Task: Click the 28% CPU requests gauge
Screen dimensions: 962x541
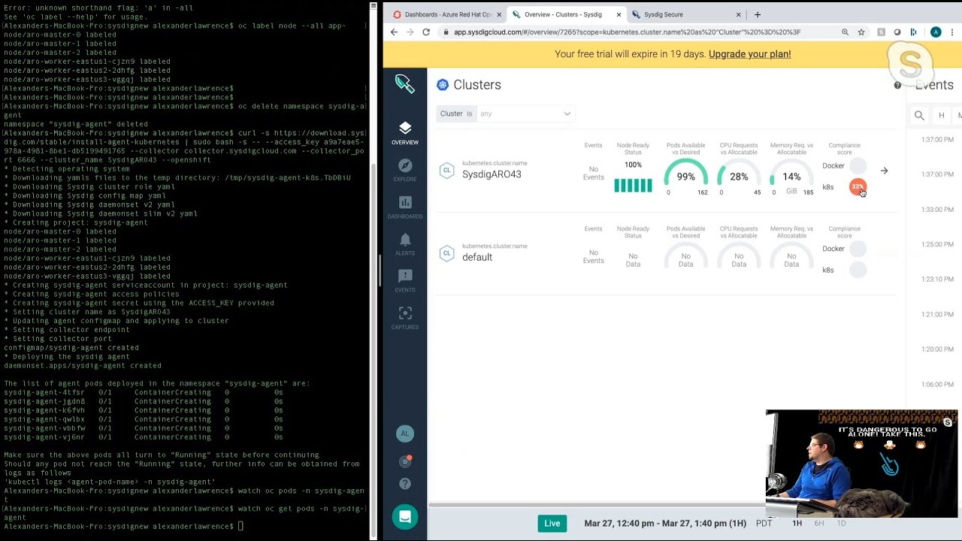Action: 739,177
